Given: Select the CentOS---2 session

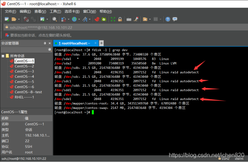Looking at the screenshot, I should pyautogui.click(x=24, y=66).
